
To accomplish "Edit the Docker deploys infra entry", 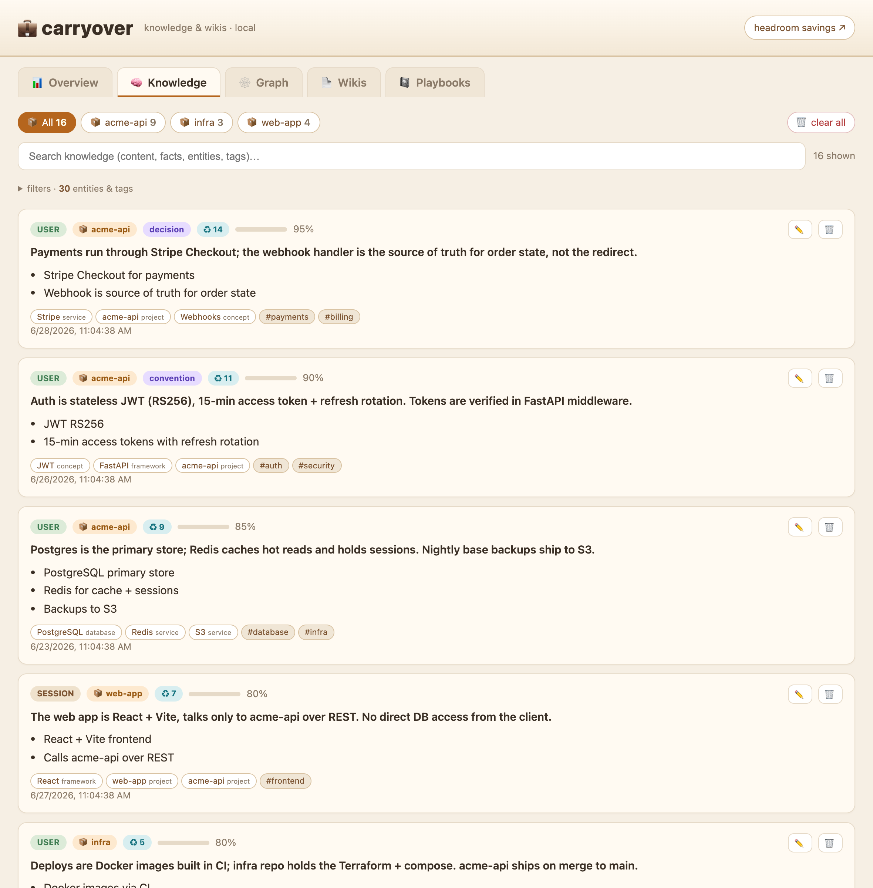I will point(800,842).
